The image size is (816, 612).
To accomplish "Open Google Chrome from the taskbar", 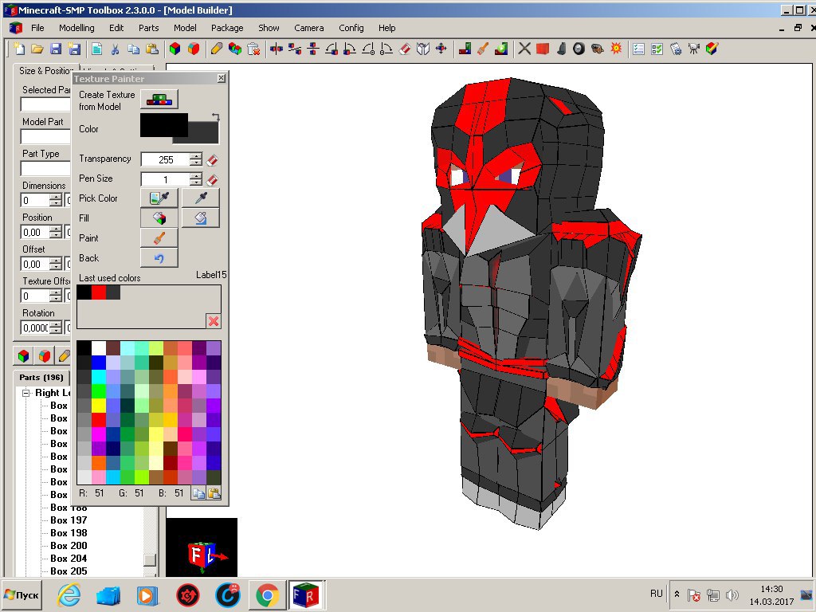I will pos(267,595).
